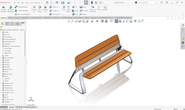This screenshot has width=185, height=110.
Task: Click Zoom to Fit in the view toolbar
Action: coord(69,21)
